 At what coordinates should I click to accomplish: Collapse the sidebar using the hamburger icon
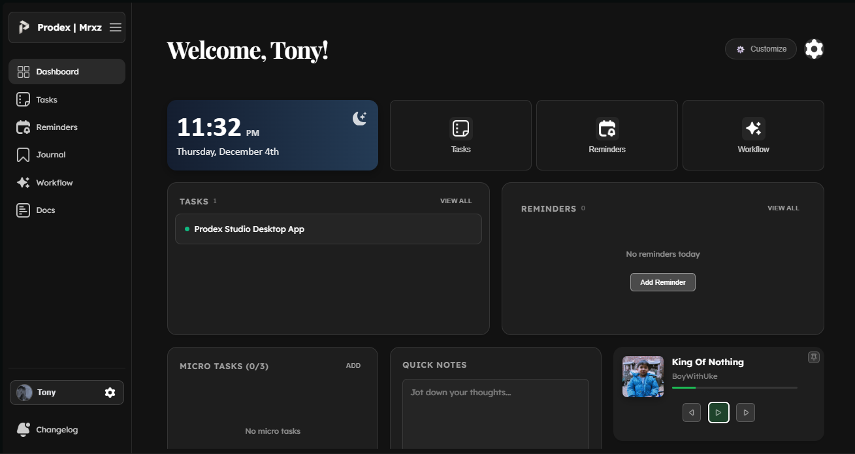coord(115,27)
